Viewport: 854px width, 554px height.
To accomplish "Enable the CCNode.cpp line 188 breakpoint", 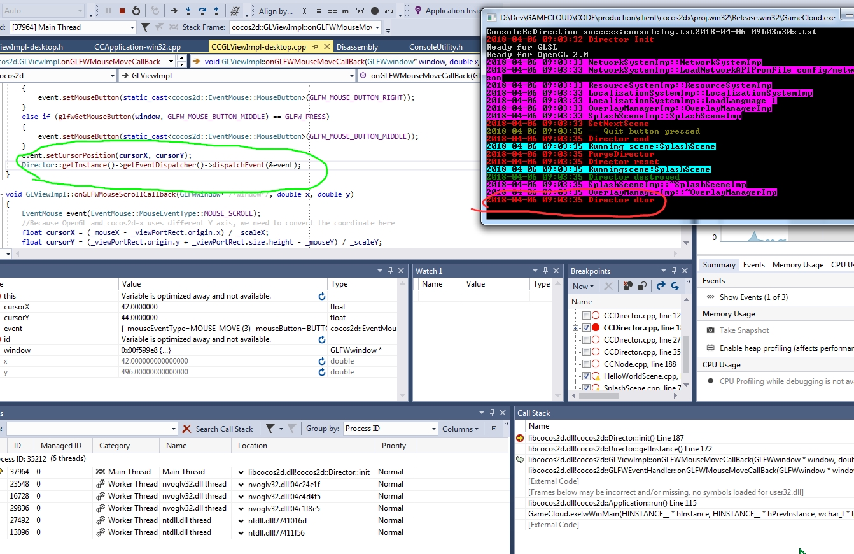I will 586,364.
